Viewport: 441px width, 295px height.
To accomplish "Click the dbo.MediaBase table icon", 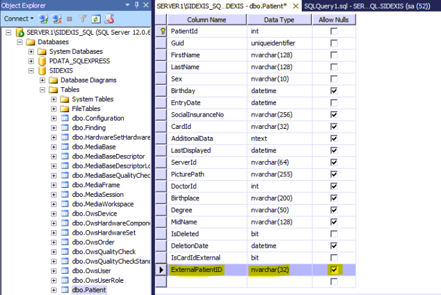I will pyautogui.click(x=65, y=147).
